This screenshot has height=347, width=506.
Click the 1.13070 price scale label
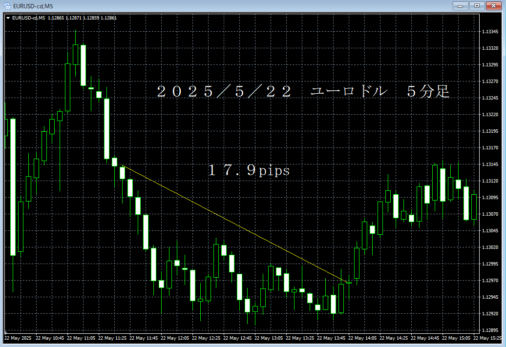point(490,214)
